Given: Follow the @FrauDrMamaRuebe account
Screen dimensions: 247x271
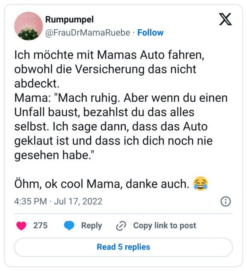Looking at the screenshot, I should pos(150,33).
